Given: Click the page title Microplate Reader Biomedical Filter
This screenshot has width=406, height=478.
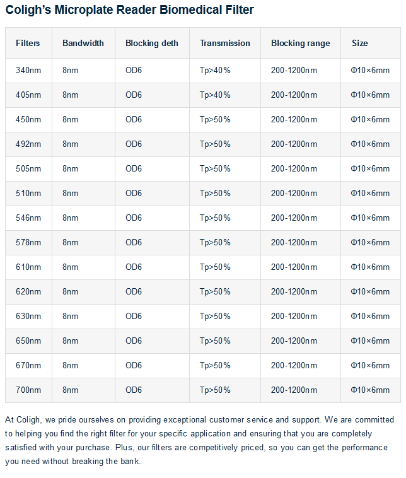Looking at the screenshot, I should [x=130, y=11].
